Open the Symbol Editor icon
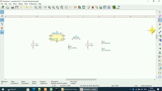162x91 pixels. coord(75,7)
